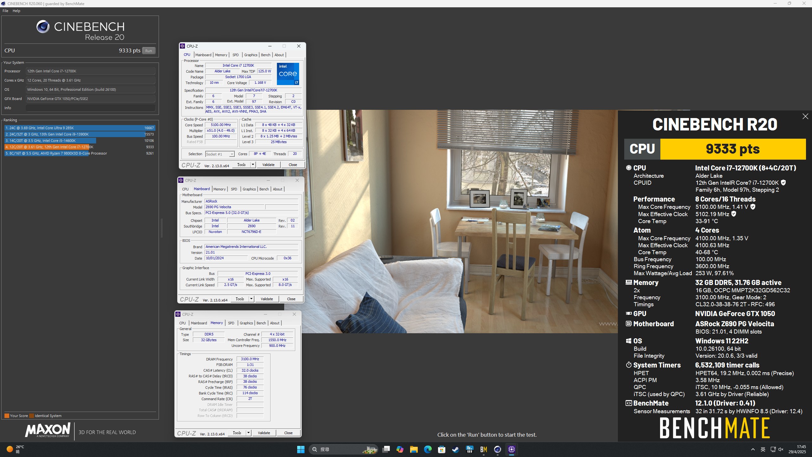This screenshot has height=457, width=812.
Task: Open Tools dropdown arrow in the CPU window
Action: 253,165
